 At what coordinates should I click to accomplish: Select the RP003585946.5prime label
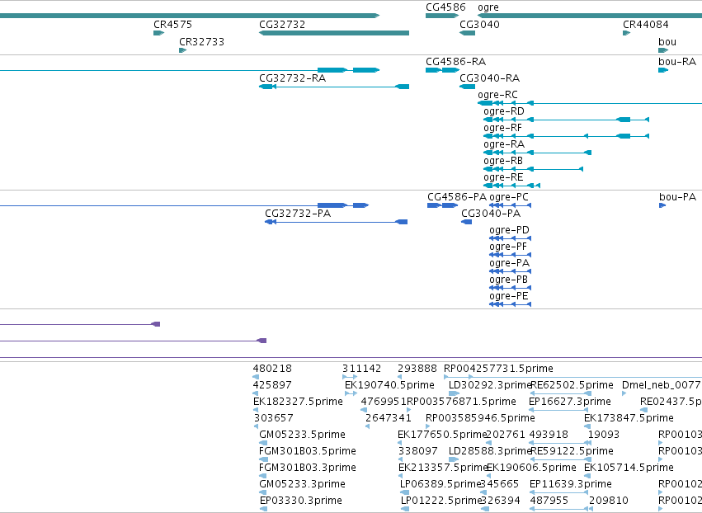point(480,418)
